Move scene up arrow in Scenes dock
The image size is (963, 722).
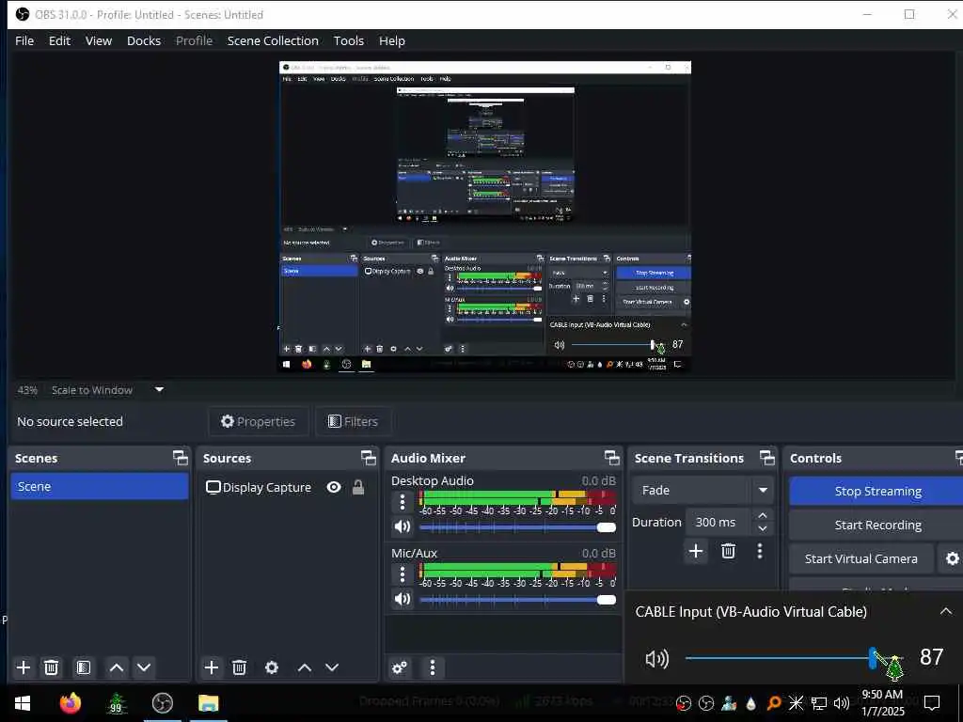[116, 667]
